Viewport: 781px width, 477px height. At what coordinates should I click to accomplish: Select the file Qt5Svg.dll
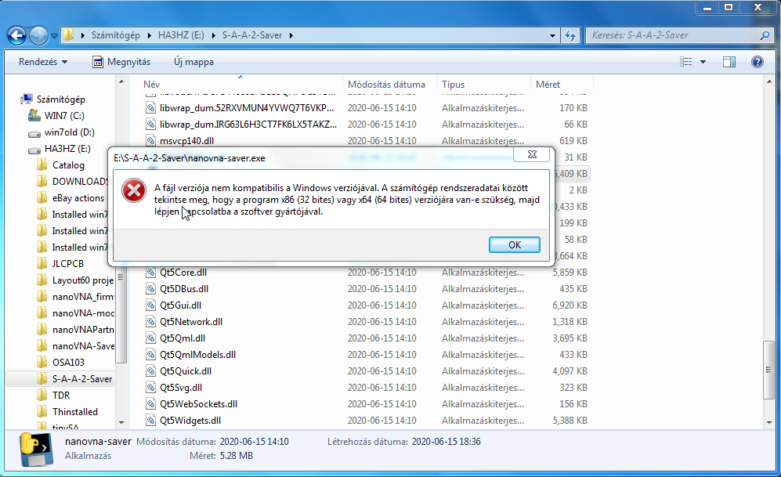pyautogui.click(x=181, y=388)
